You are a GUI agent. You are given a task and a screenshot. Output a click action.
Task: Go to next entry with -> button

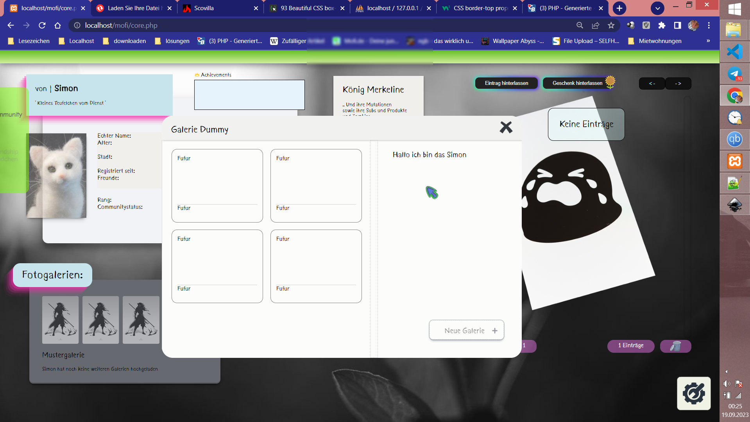click(x=678, y=84)
